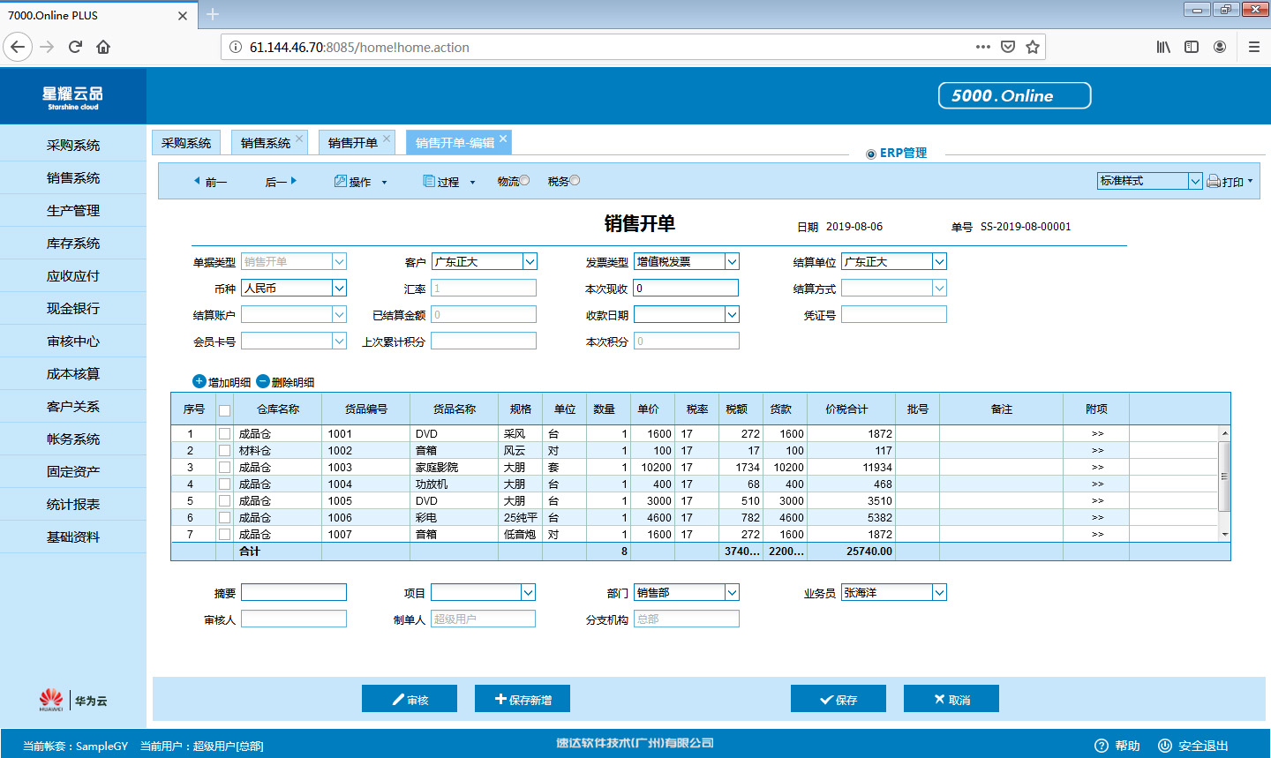
Task: Open attachment >> for row 5
Action: [1097, 500]
